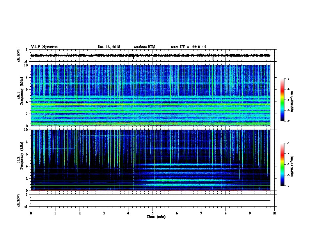This screenshot has height=239, width=309.
Task: Click the bright 3.5 kHz band in ch.1 spectrogram
Action: pyautogui.click(x=150, y=104)
